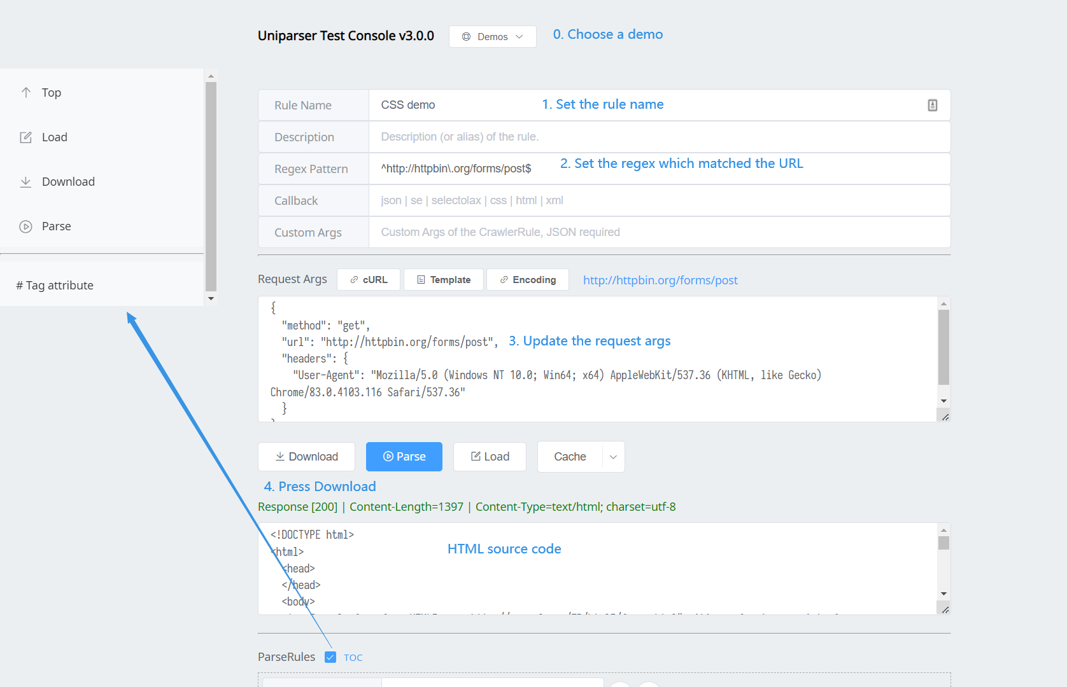Open the cURL import button
This screenshot has width=1067, height=687.
[x=369, y=280]
